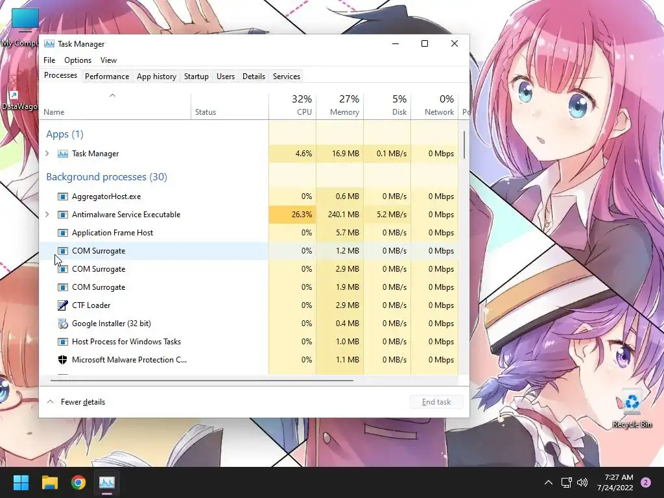Click the Background processes (30) heading

(x=106, y=176)
